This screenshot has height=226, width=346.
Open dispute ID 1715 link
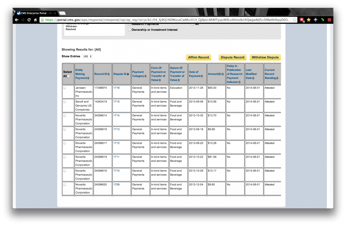(116, 102)
